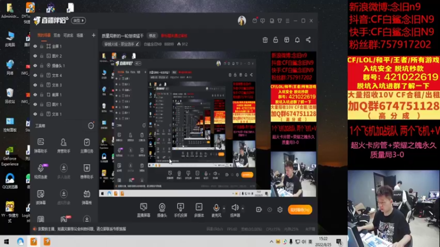This screenshot has height=247, width=440.
Task: Open the share icon above preview
Action: tap(308, 40)
